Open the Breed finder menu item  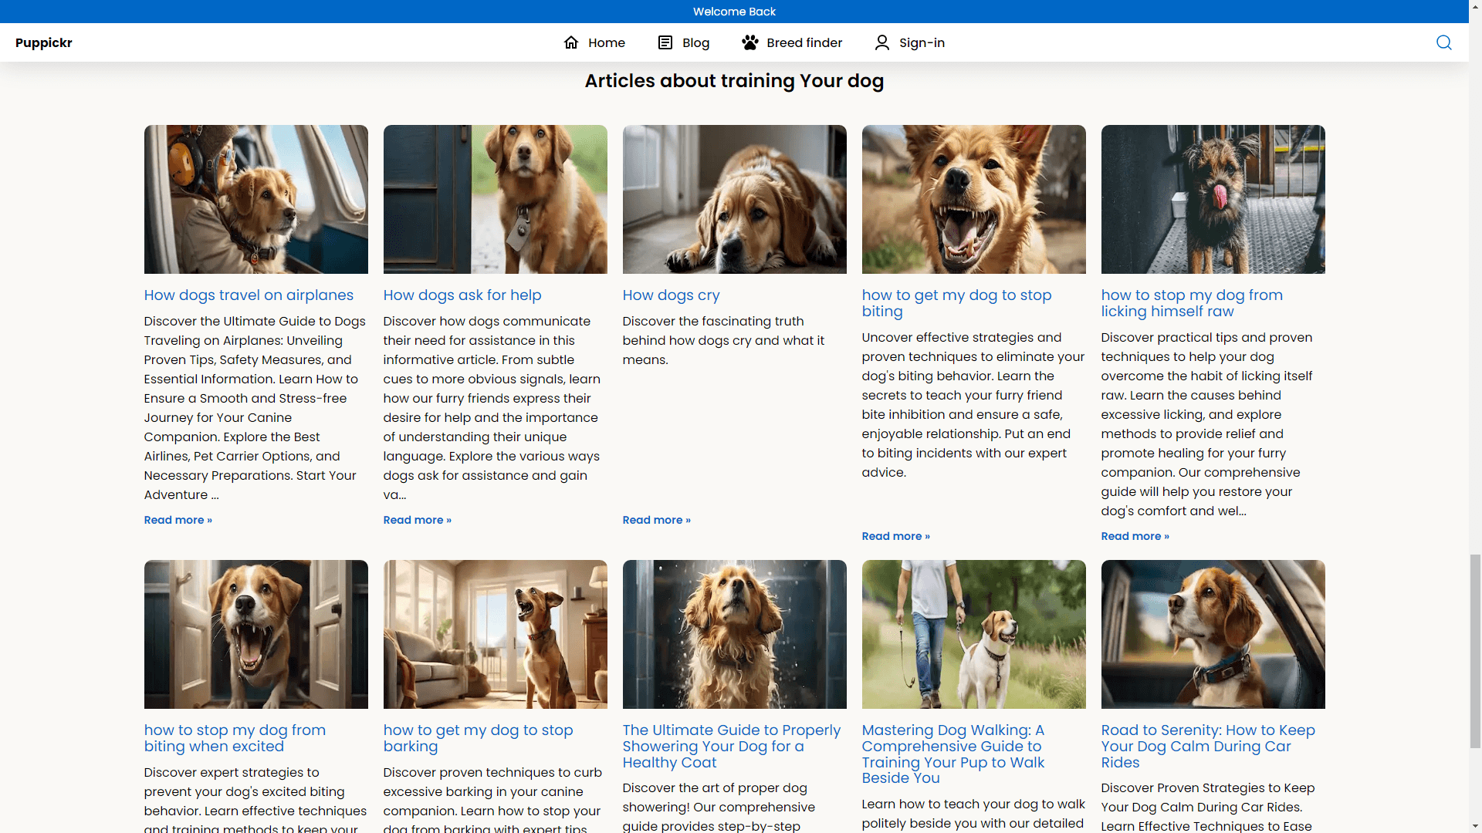pyautogui.click(x=804, y=42)
